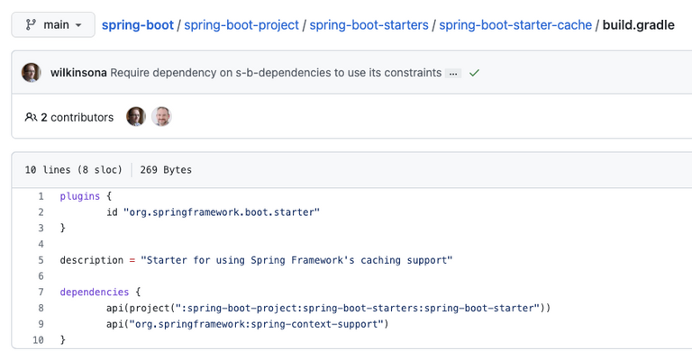Click "org.springframework:spring-context-support" dependency string
This screenshot has width=692, height=360.
click(257, 324)
